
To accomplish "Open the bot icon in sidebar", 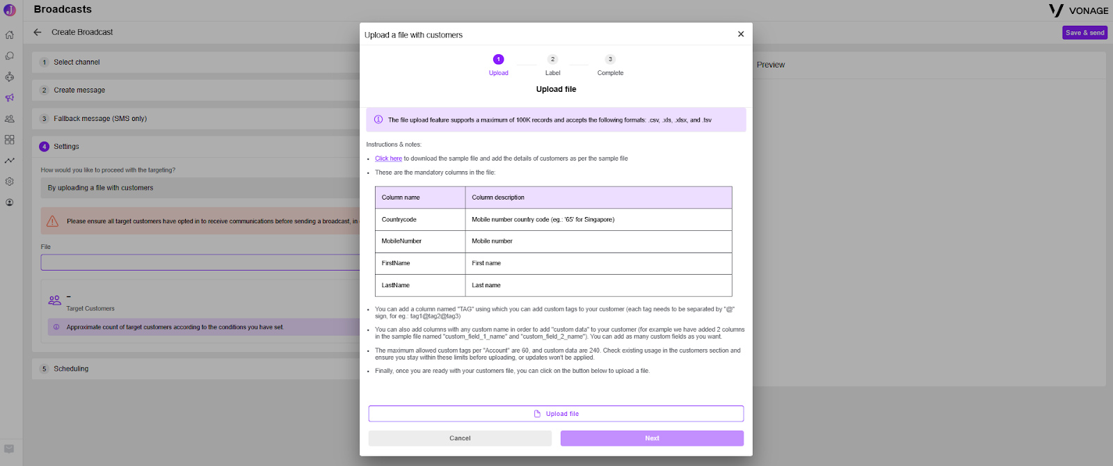I will click(x=10, y=77).
